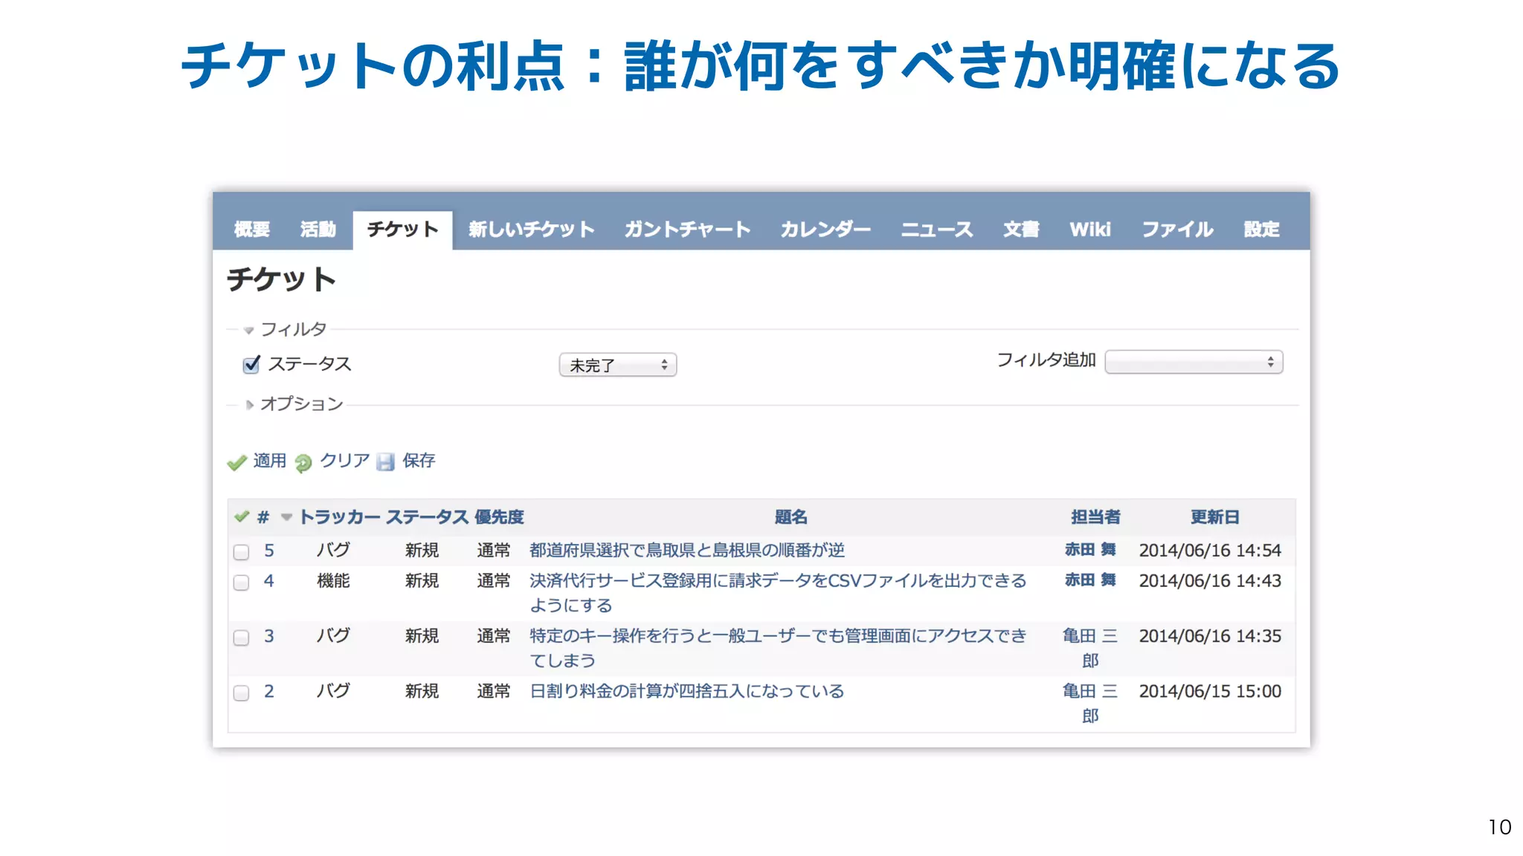Open ticket 都道府県選択で鳥取県と島根県の順番が逆
Viewport: 1523px width, 856px height.
[687, 551]
